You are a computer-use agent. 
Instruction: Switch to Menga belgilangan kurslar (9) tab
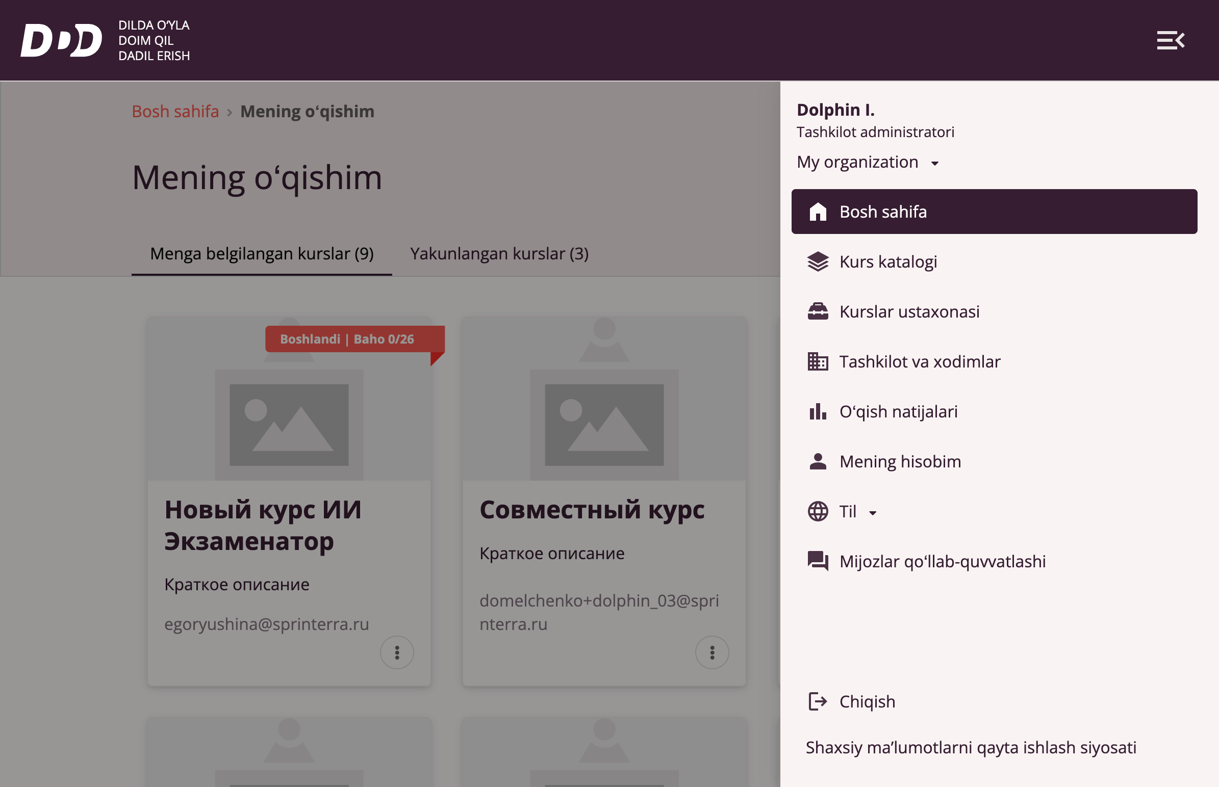tap(262, 253)
